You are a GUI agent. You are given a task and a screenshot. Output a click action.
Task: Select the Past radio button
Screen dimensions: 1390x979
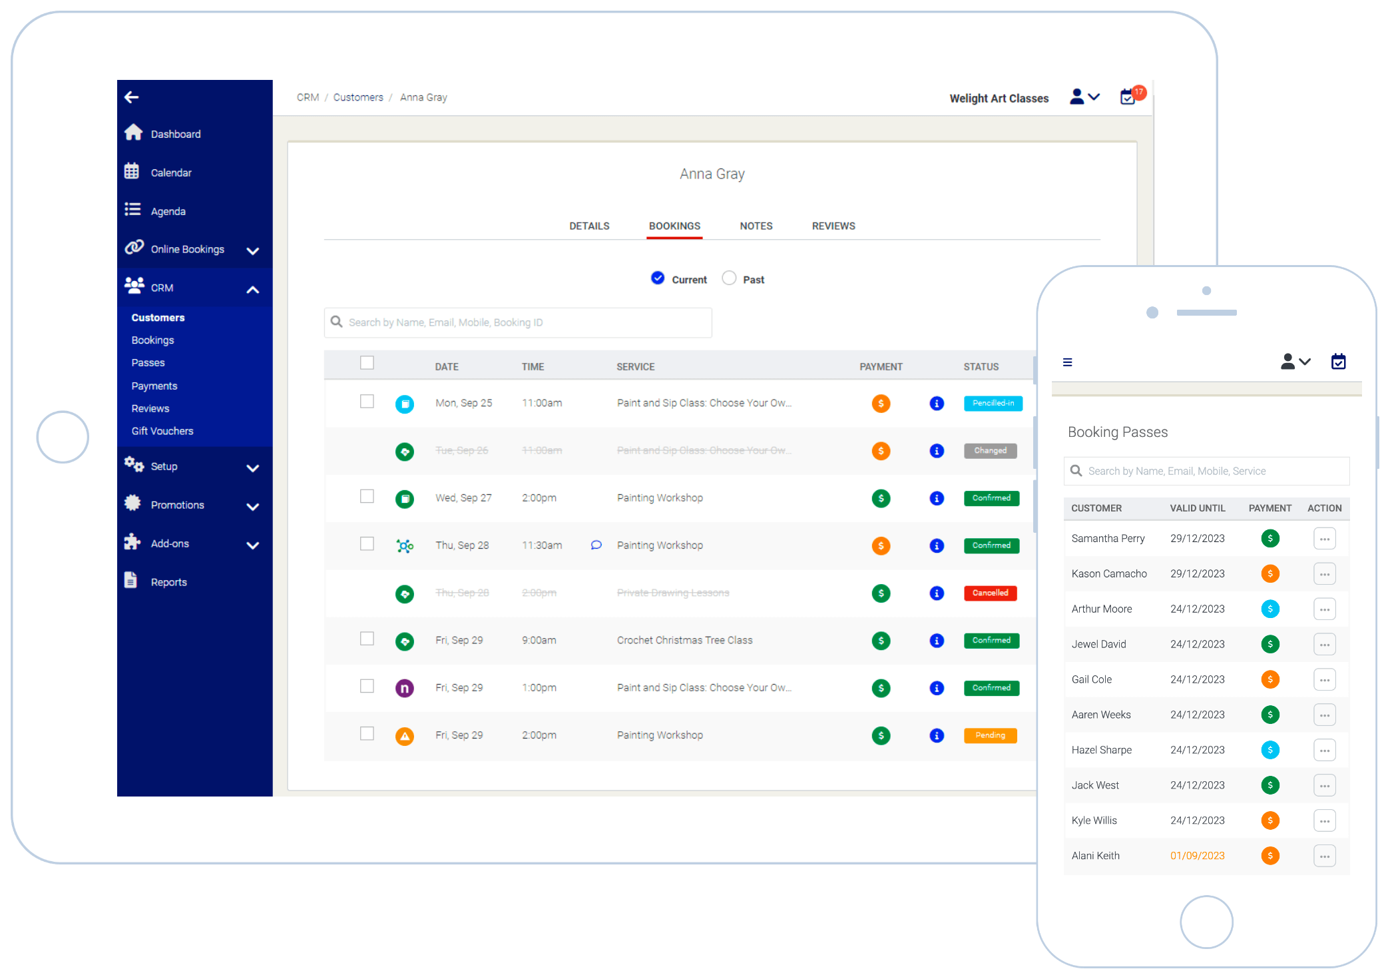coord(730,278)
